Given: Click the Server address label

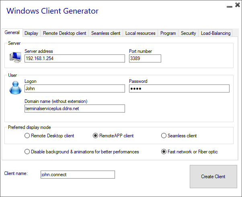Looking at the screenshot, I should [x=39, y=51].
